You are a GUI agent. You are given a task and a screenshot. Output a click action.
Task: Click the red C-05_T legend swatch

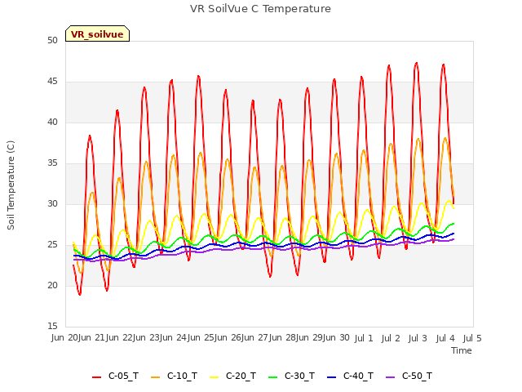pos(96,377)
